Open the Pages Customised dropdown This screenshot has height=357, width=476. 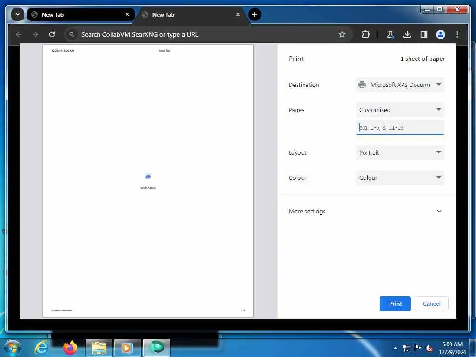[x=400, y=110]
